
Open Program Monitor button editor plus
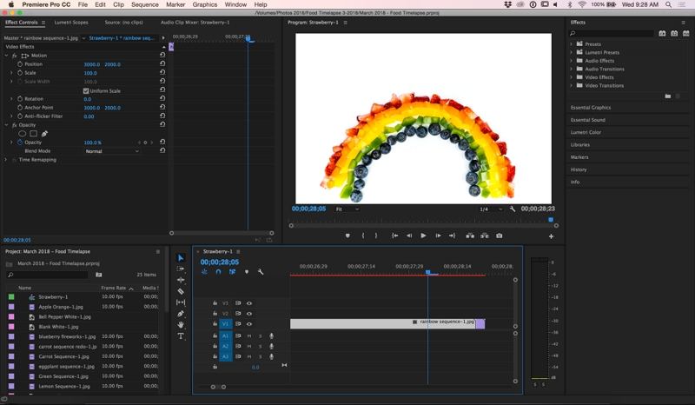pyautogui.click(x=551, y=236)
